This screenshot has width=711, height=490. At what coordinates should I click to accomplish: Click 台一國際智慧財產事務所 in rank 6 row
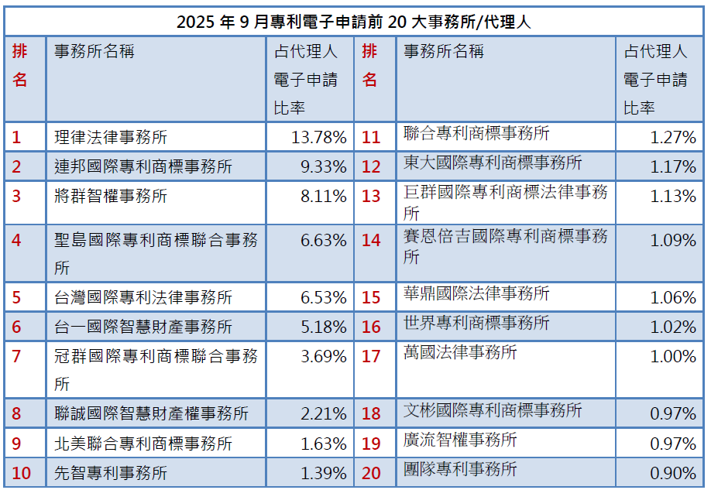pyautogui.click(x=143, y=327)
